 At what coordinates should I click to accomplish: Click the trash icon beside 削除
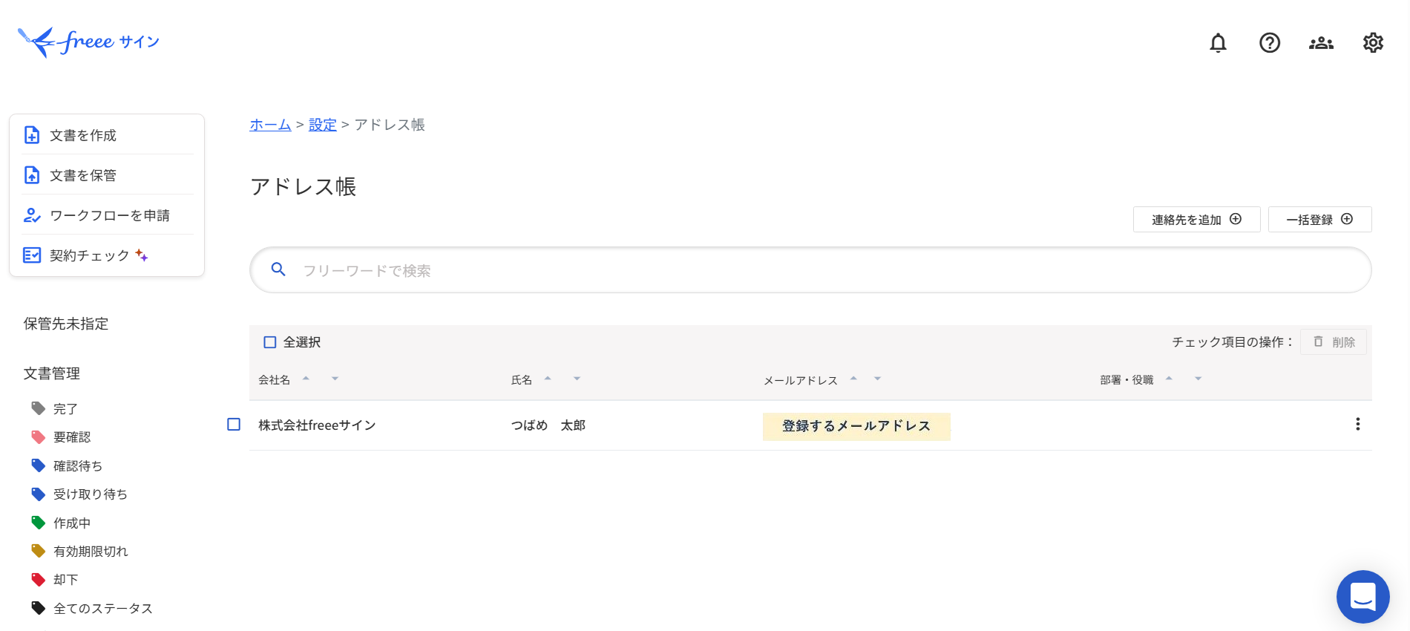coord(1318,341)
